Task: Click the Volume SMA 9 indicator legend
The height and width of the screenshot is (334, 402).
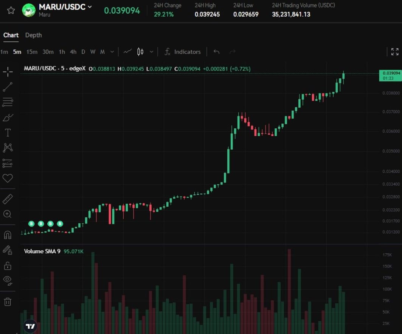Action: click(x=42, y=251)
